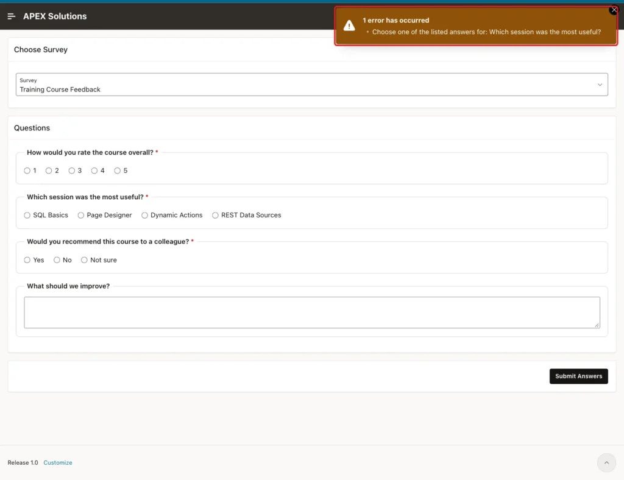624x480 pixels.
Task: Open the Survey dropdown
Action: coord(311,85)
